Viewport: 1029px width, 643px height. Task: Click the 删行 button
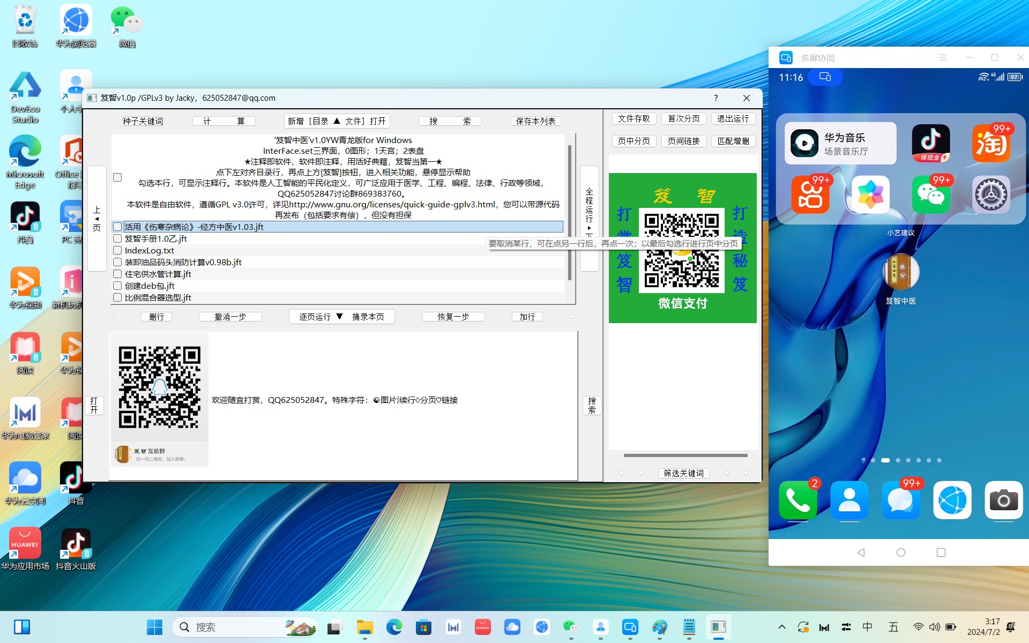(x=156, y=317)
